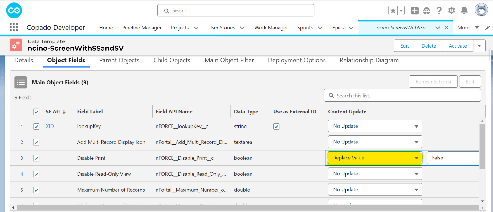
Task: Expand the Sprints menu chevron
Action: [x=320, y=28]
